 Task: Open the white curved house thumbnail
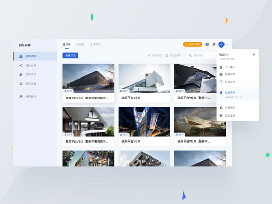coord(88,122)
